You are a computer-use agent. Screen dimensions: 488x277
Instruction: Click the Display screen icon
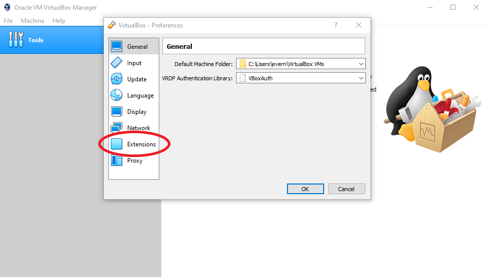[117, 111]
